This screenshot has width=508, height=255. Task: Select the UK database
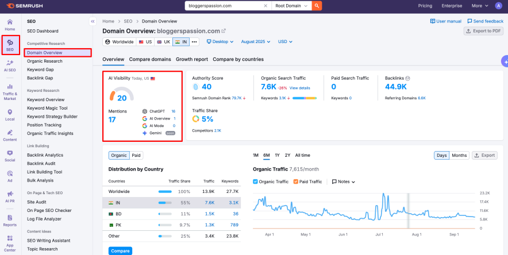point(163,42)
